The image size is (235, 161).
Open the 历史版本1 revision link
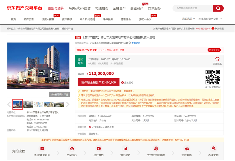[94, 133]
